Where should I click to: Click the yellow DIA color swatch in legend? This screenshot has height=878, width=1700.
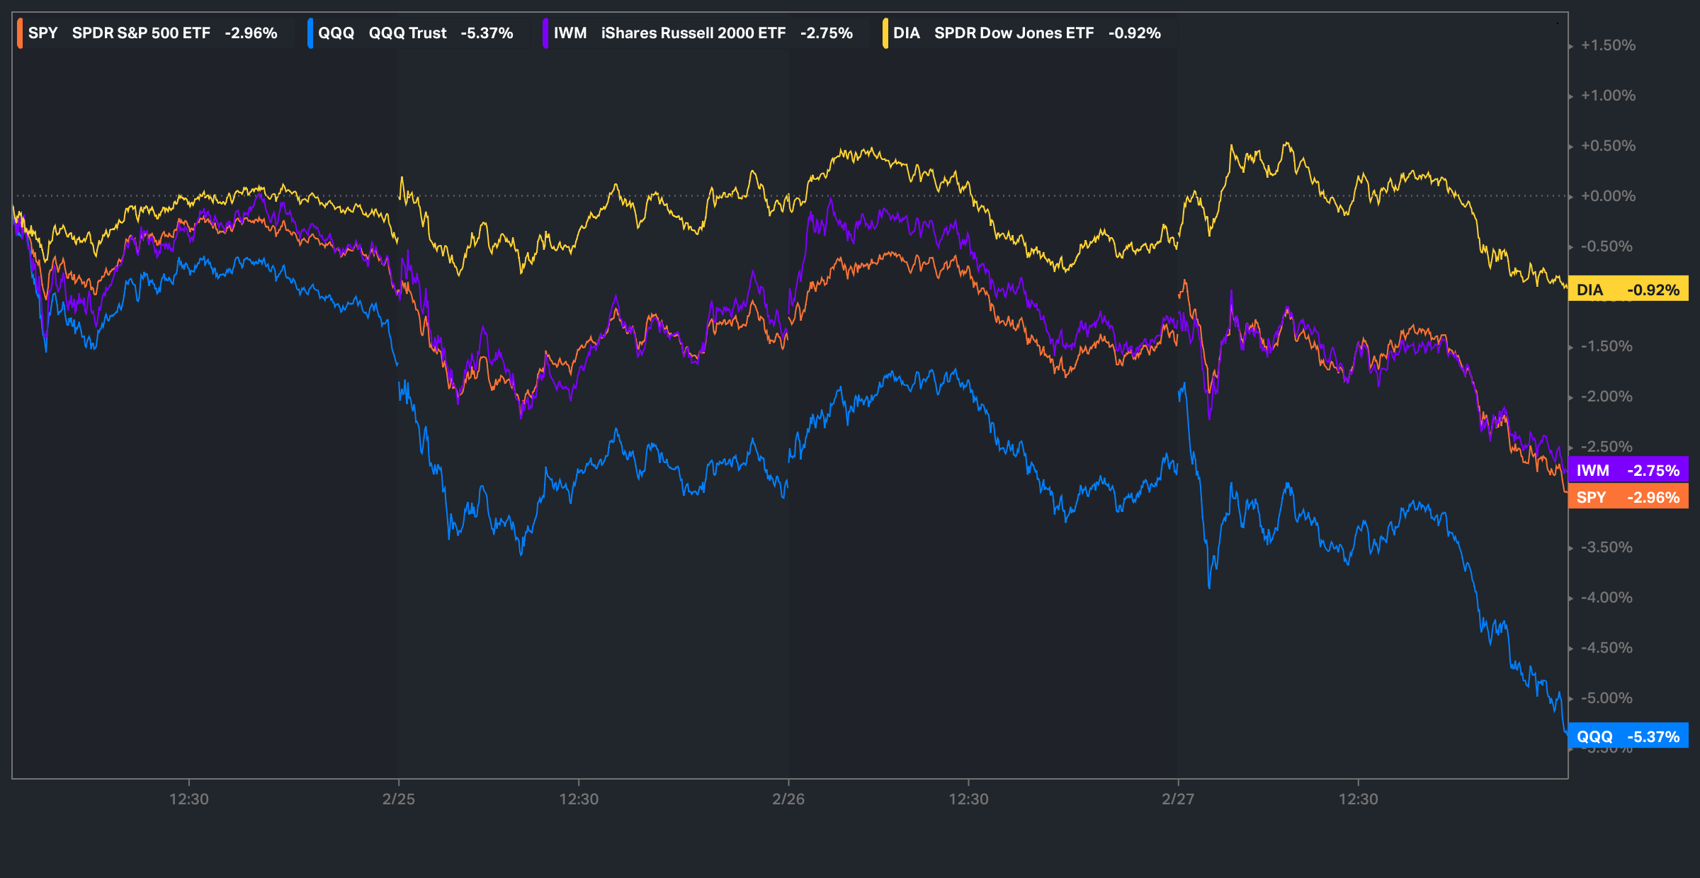point(885,33)
